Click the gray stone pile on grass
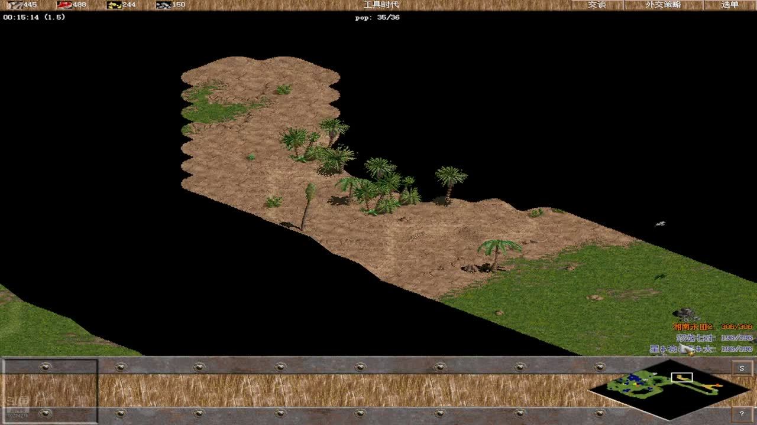The height and width of the screenshot is (425, 757). click(x=686, y=313)
